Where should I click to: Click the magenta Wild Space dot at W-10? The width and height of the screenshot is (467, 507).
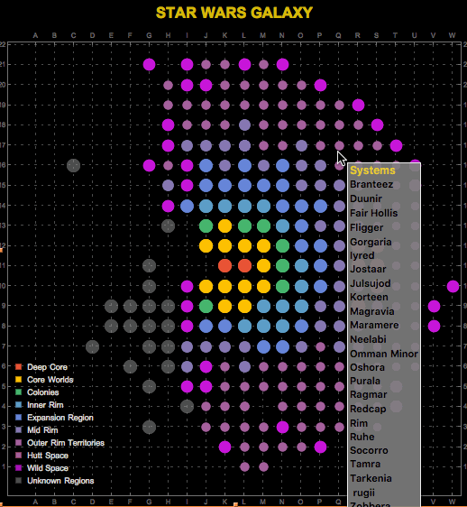453,286
